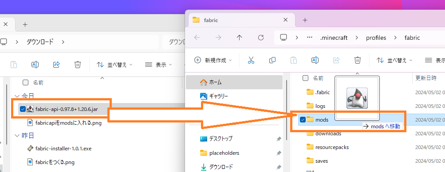
Task: Add new tab in Downloads window
Action: click(25, 25)
